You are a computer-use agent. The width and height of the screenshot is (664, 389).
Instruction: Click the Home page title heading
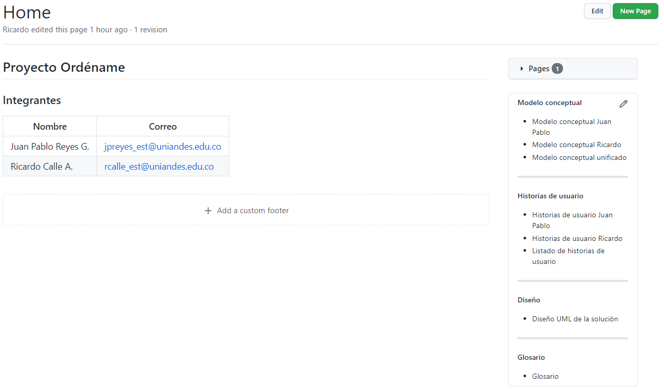tap(27, 12)
